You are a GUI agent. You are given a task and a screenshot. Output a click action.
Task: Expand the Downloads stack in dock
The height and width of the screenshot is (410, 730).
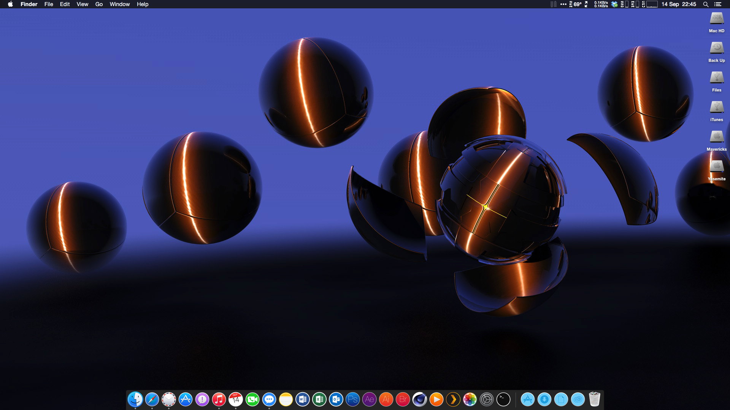[544, 399]
